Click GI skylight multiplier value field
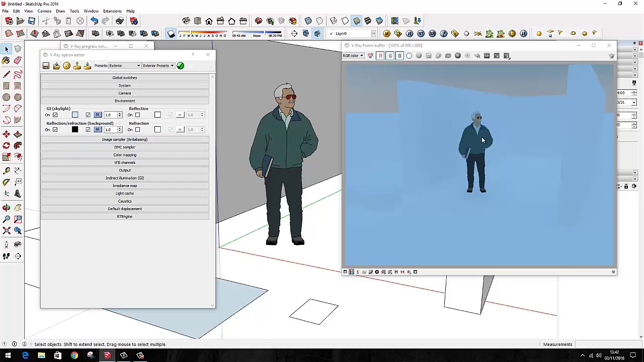Image resolution: width=644 pixels, height=362 pixels. [x=110, y=115]
